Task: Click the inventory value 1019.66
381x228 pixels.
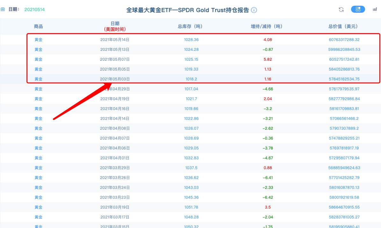Action: coord(191,109)
